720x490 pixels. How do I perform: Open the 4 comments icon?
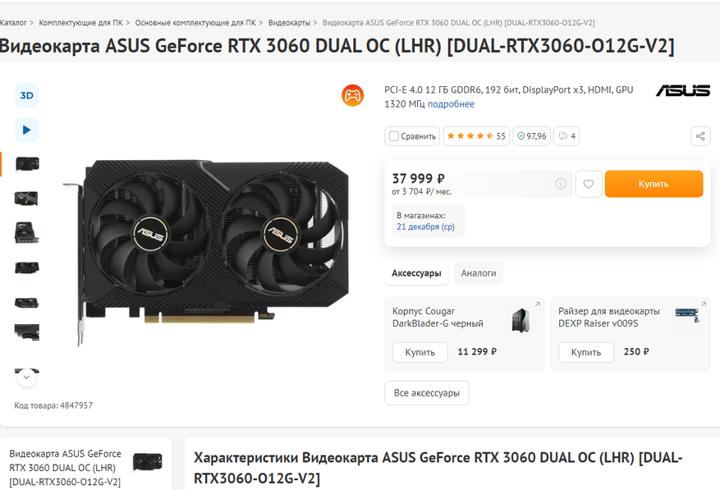566,136
